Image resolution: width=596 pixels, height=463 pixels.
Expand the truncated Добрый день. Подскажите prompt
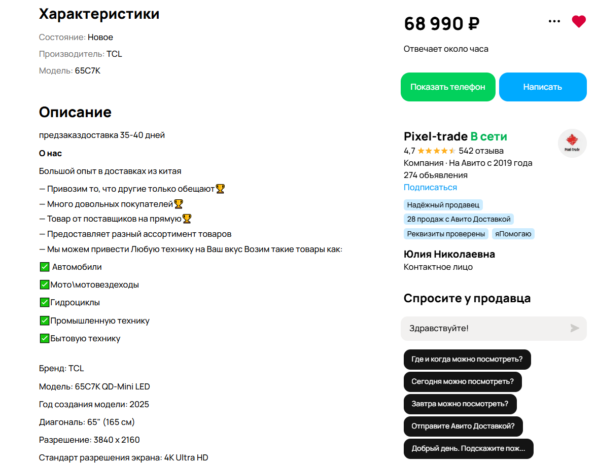pos(468,449)
